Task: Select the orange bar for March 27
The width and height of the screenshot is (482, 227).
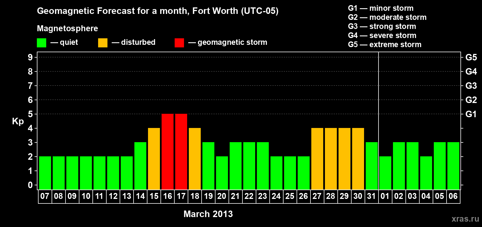Action: tap(317, 159)
